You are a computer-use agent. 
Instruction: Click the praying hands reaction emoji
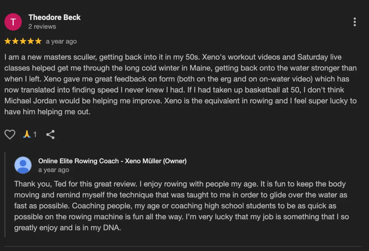click(27, 134)
